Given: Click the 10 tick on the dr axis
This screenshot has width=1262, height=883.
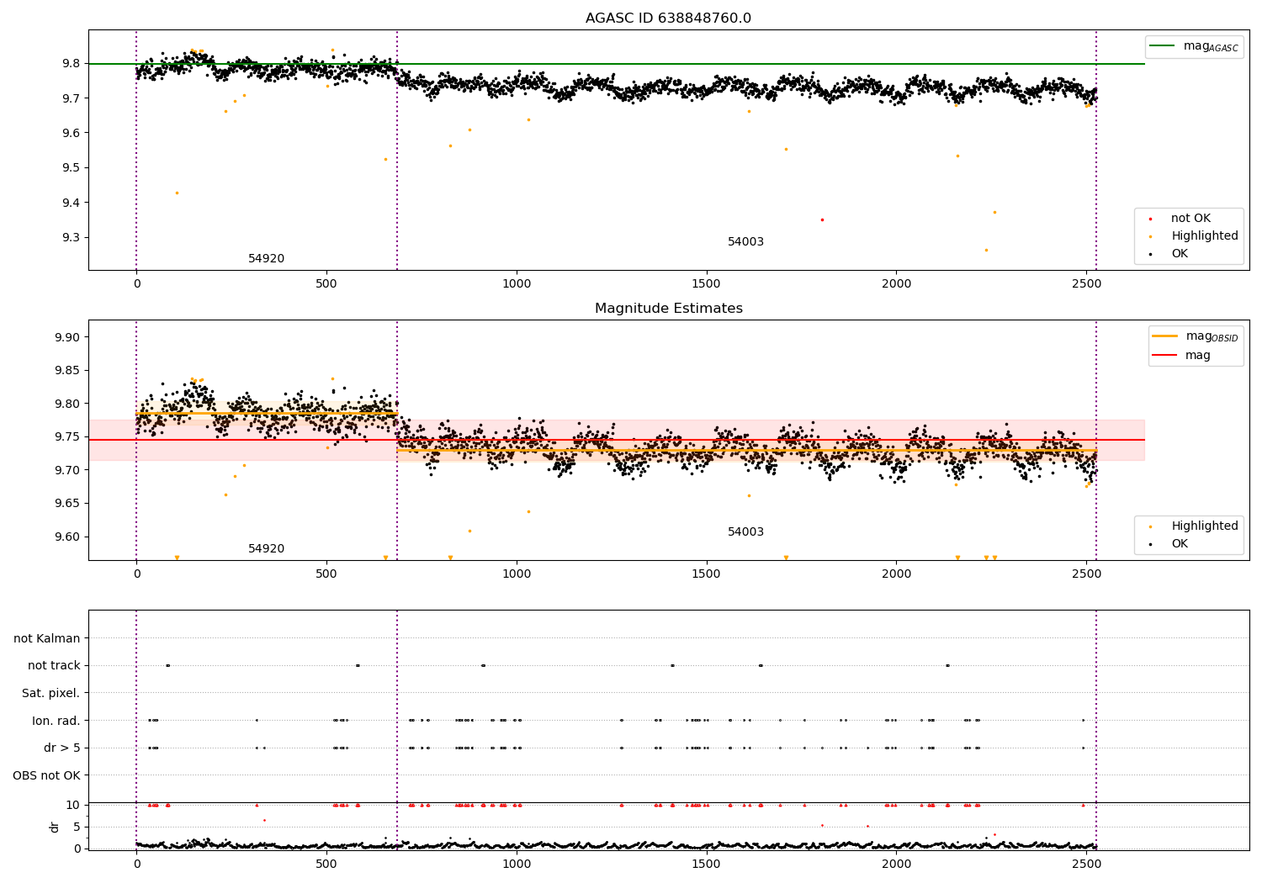Looking at the screenshot, I should [x=73, y=806].
